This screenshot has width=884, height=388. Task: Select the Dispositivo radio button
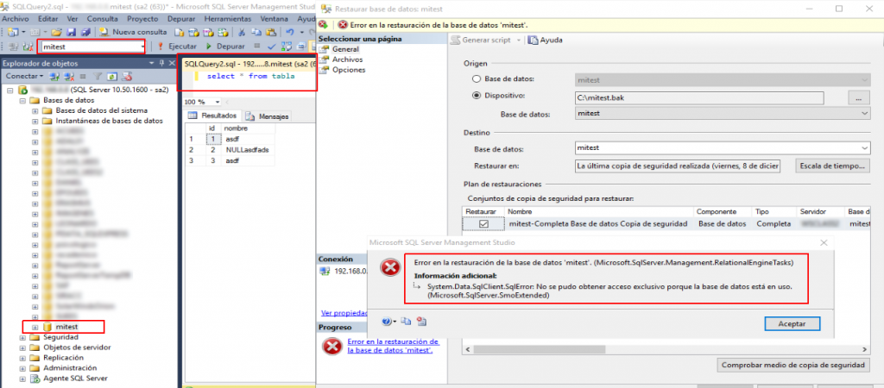[x=476, y=95]
